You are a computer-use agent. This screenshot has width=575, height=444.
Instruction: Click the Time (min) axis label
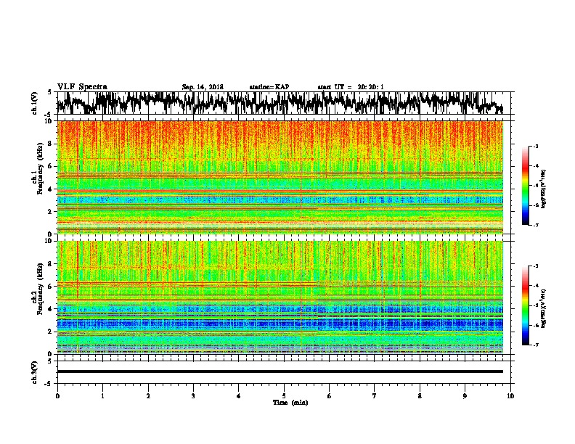coord(290,403)
